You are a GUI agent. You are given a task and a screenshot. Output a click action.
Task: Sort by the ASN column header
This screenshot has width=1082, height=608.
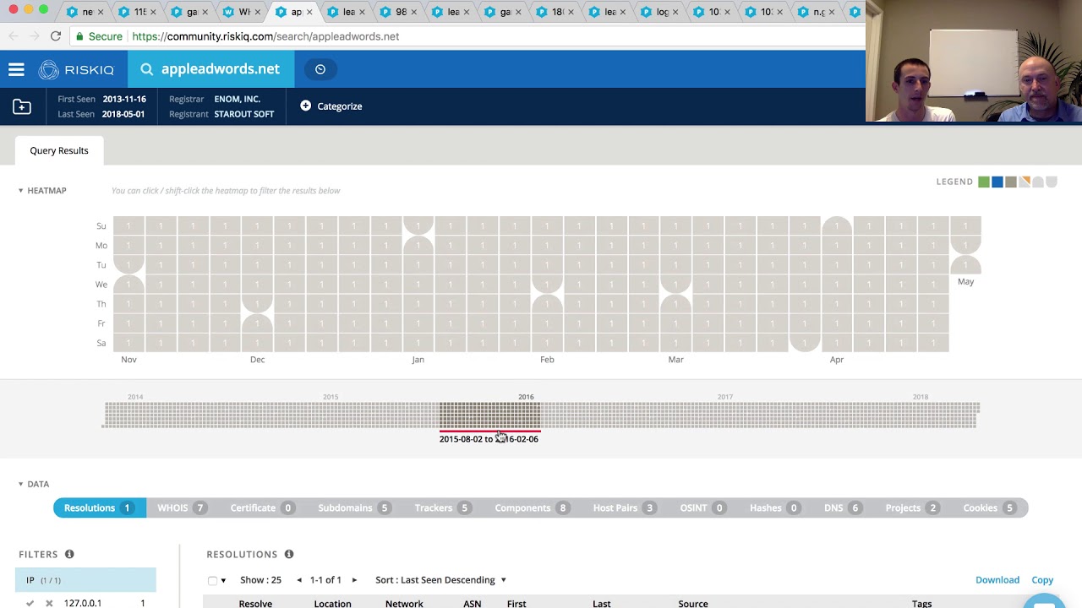[473, 603]
